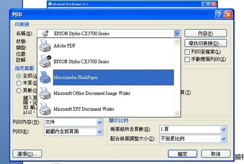Click the Microsoft XPS Document Writer printer icon
This screenshot has height=164, width=244.
tap(45, 109)
